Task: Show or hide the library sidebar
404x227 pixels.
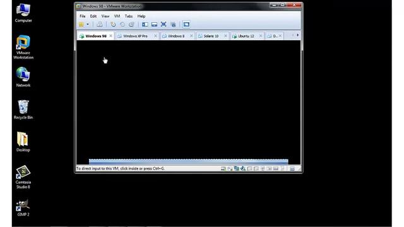Action: click(145, 25)
